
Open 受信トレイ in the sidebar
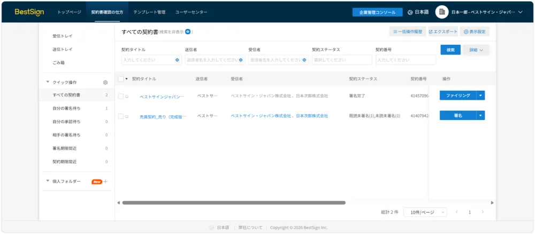coord(63,36)
